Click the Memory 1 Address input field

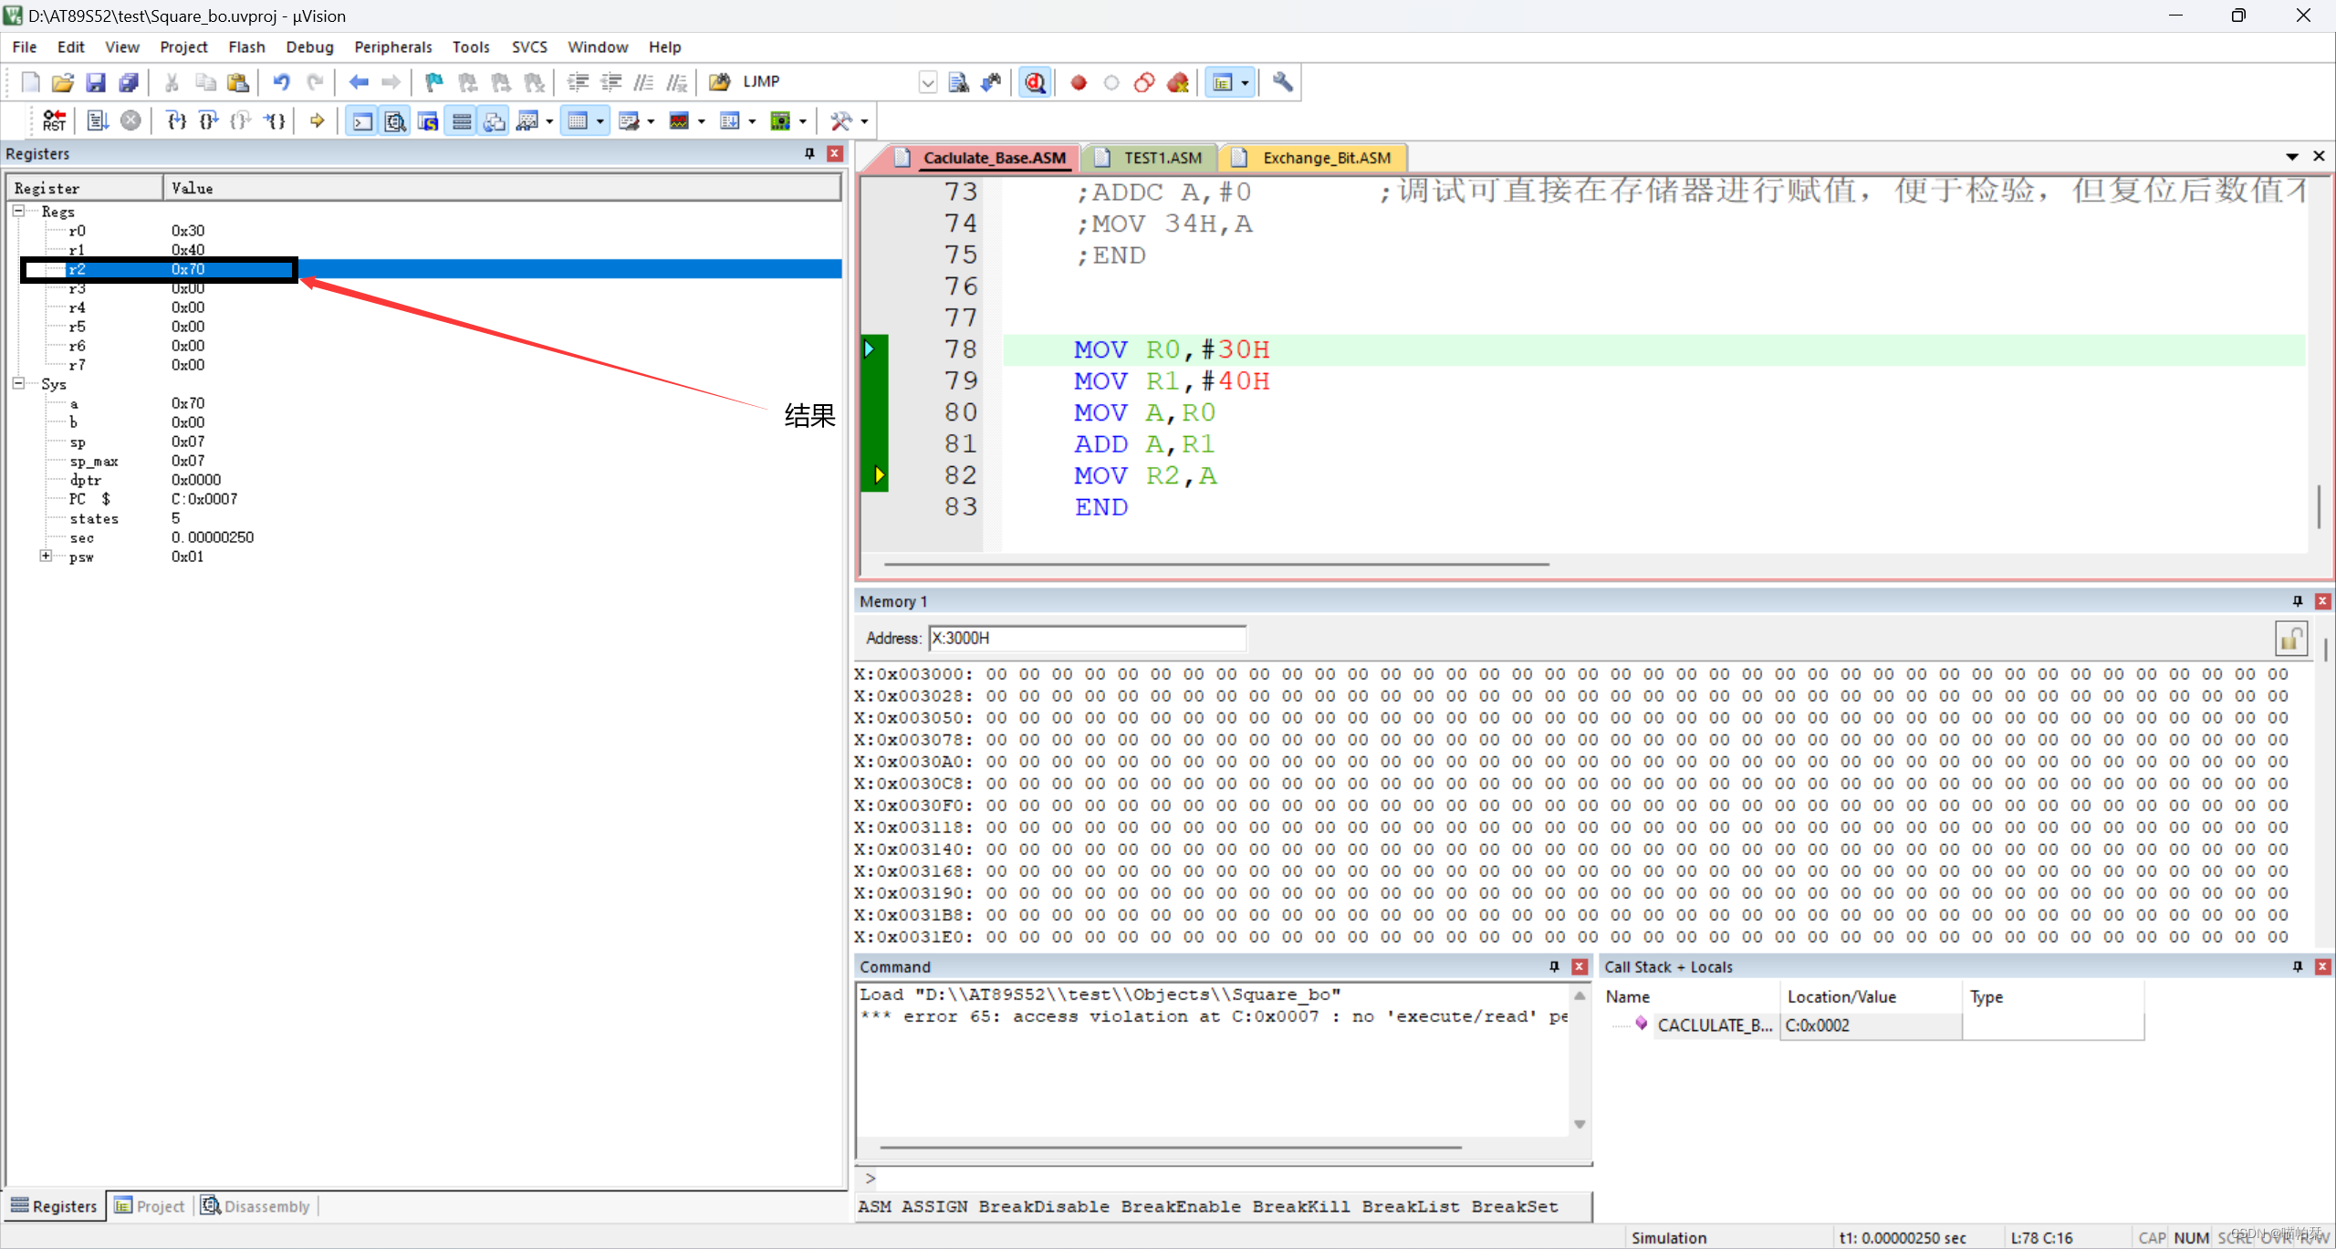1086,638
